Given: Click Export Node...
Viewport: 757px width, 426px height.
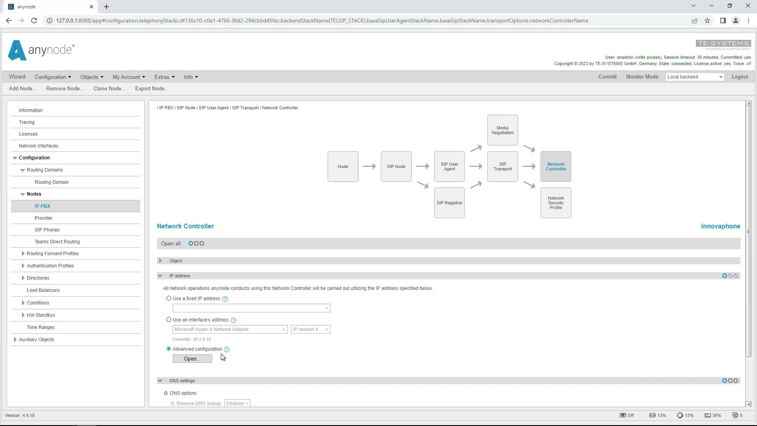Looking at the screenshot, I should coord(152,88).
